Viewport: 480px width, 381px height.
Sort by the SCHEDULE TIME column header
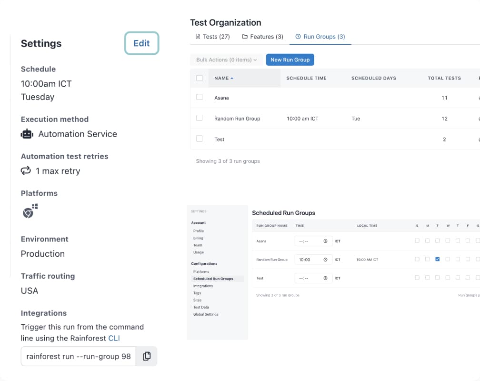tap(306, 78)
